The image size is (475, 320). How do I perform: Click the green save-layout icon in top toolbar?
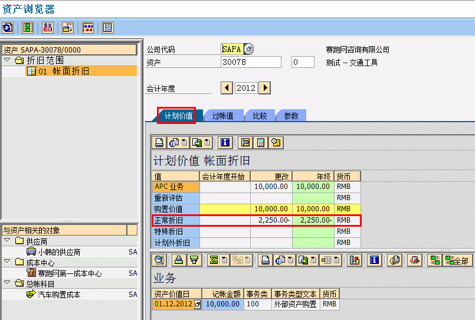(28, 28)
